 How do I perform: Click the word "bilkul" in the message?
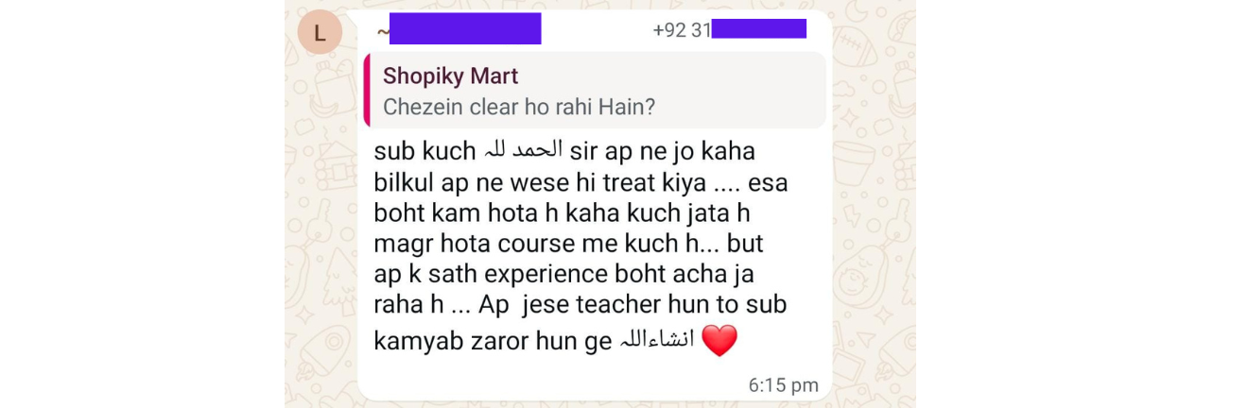coord(403,182)
